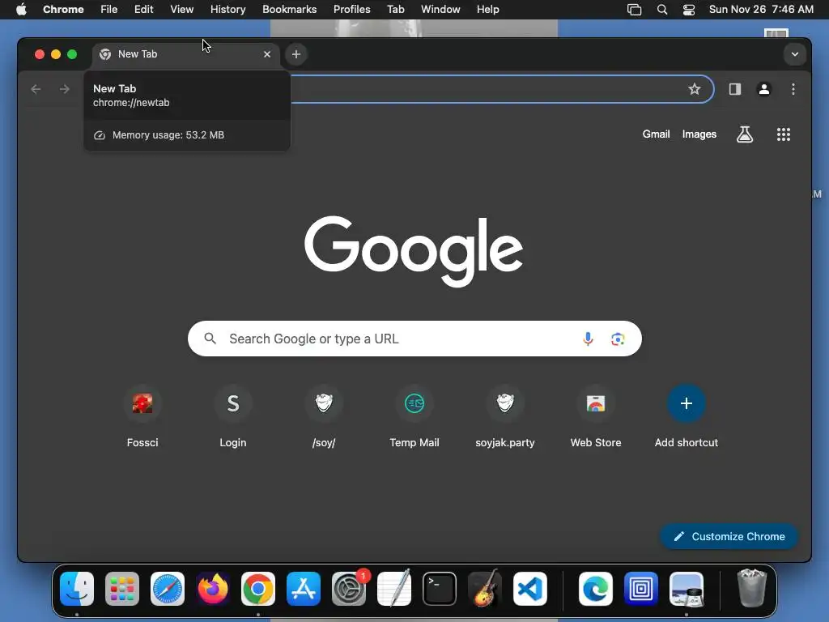Viewport: 829px width, 622px height.
Task: Open the Edit menu
Action: point(143,10)
